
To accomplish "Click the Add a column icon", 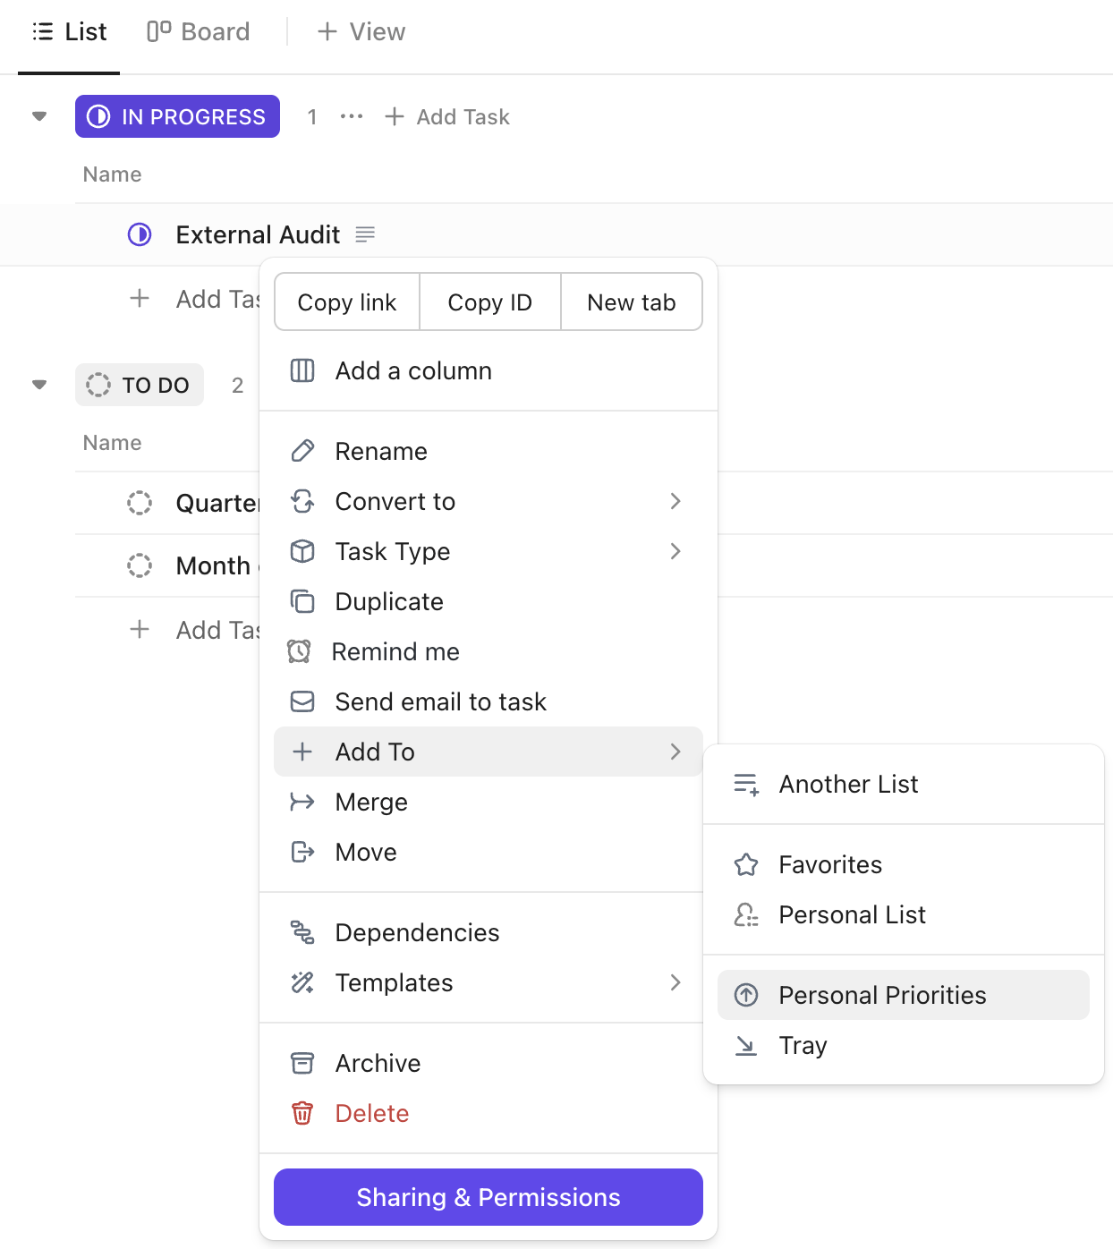I will click(302, 370).
